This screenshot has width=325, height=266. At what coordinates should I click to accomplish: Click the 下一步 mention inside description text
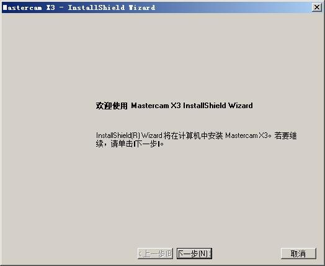(146, 144)
